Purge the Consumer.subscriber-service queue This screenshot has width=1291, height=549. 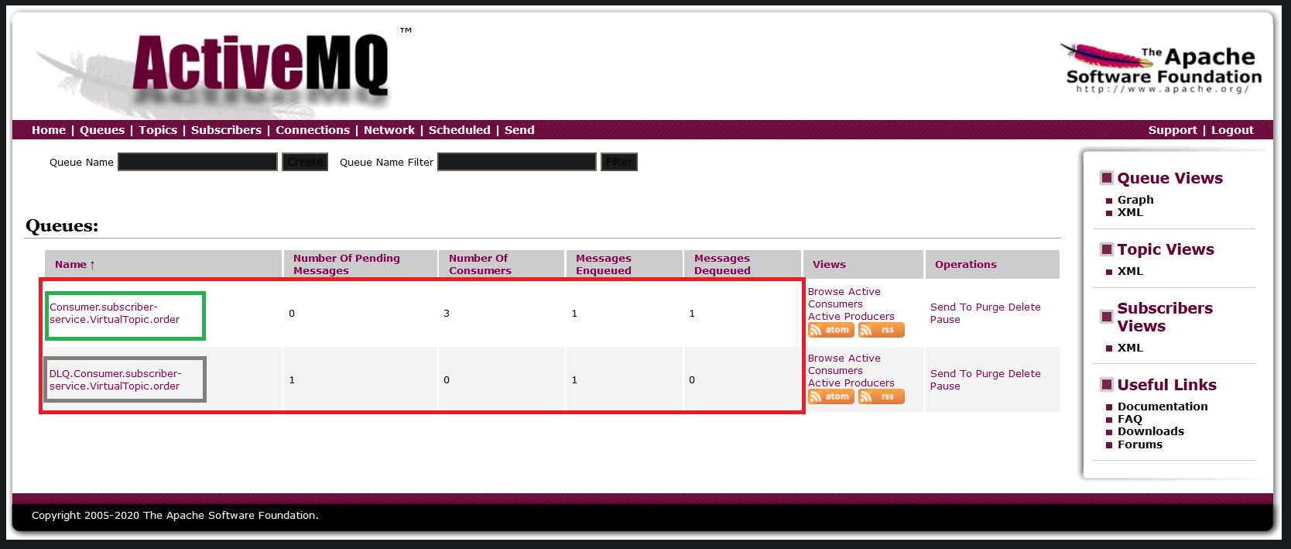coord(990,307)
